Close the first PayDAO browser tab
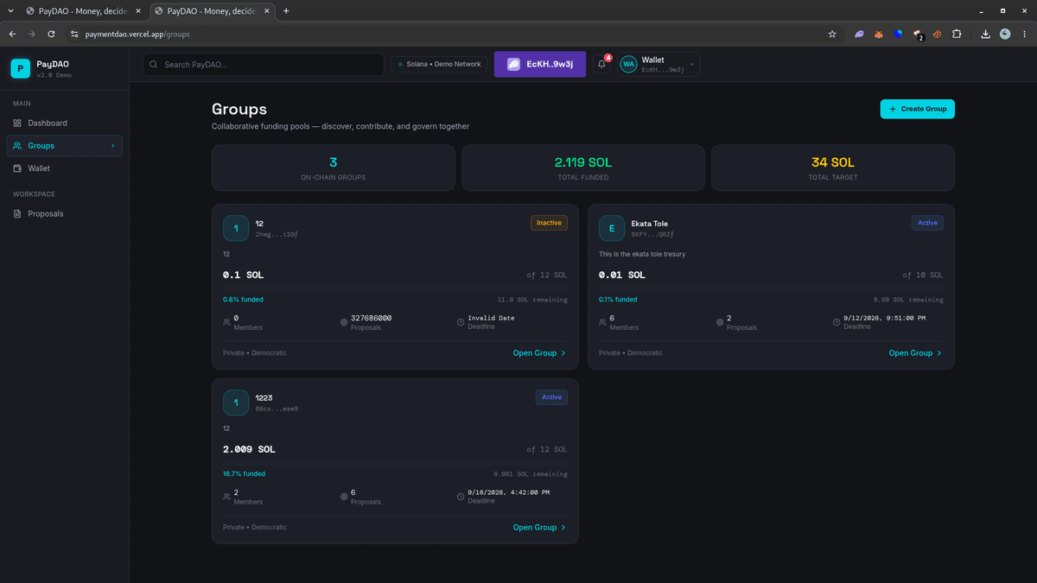Screen dimensions: 1037x583 (x=139, y=11)
